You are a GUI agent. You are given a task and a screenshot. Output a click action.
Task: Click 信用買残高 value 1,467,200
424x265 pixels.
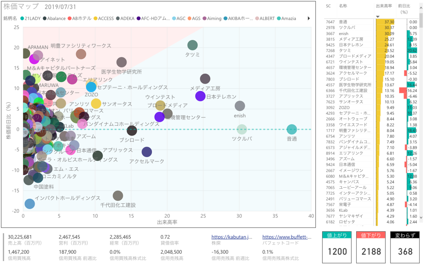pos(18,252)
